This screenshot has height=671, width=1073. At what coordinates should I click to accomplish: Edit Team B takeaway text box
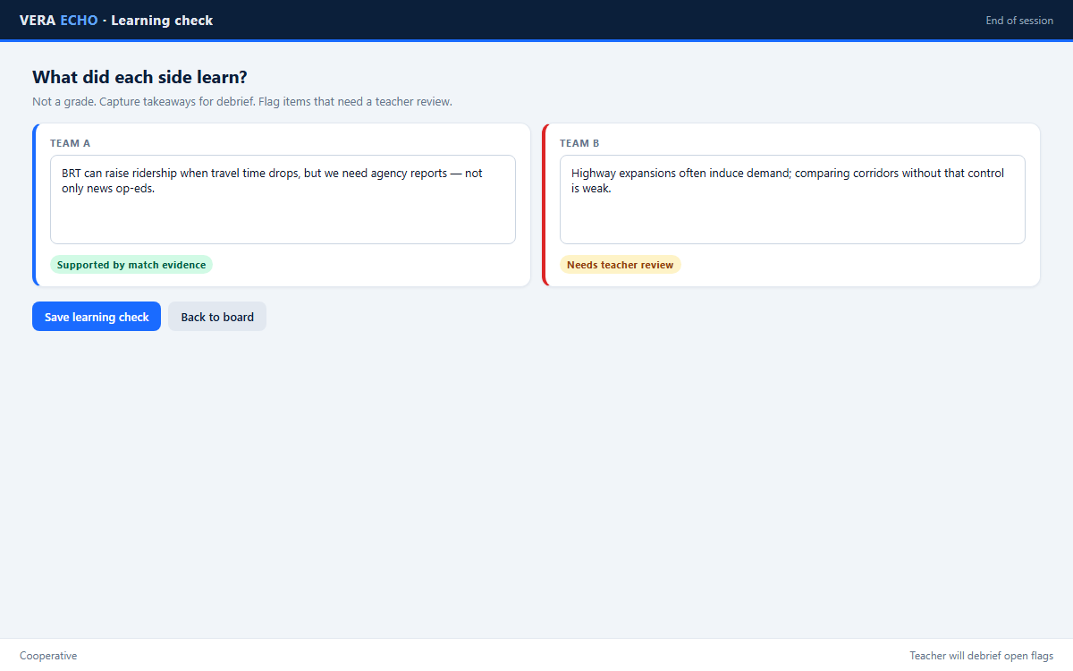coord(792,200)
